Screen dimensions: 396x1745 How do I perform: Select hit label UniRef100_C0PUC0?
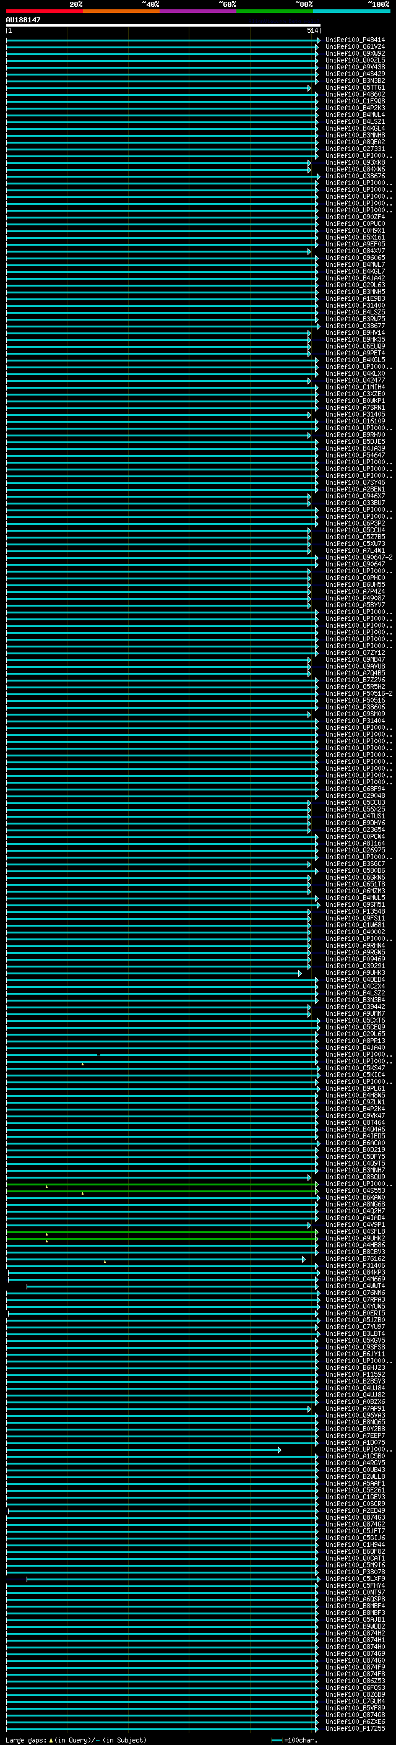355,223
